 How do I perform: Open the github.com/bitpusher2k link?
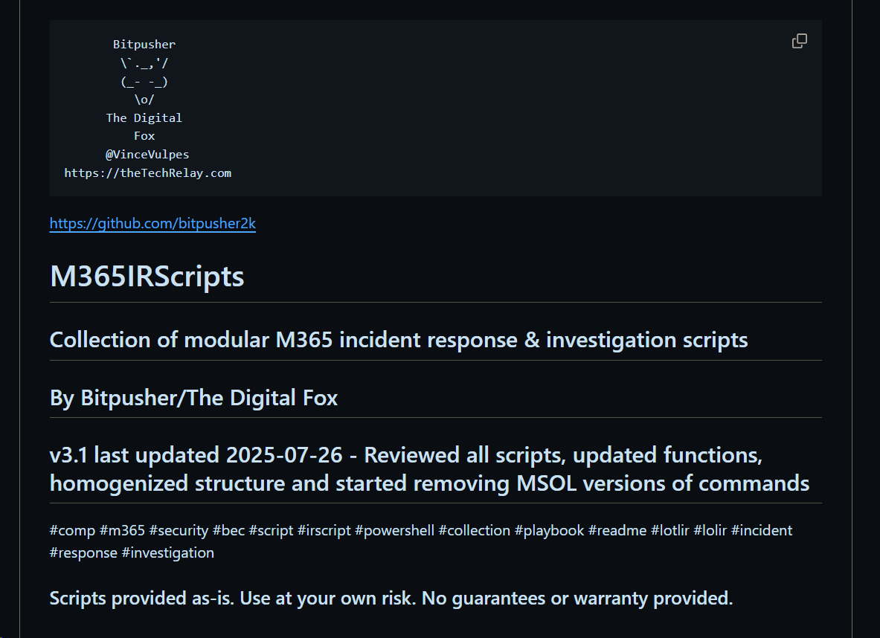click(152, 223)
